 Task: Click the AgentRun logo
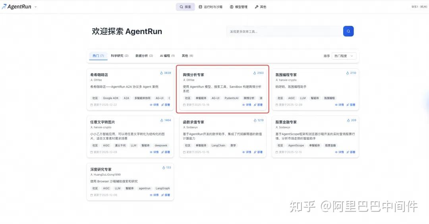(16, 7)
